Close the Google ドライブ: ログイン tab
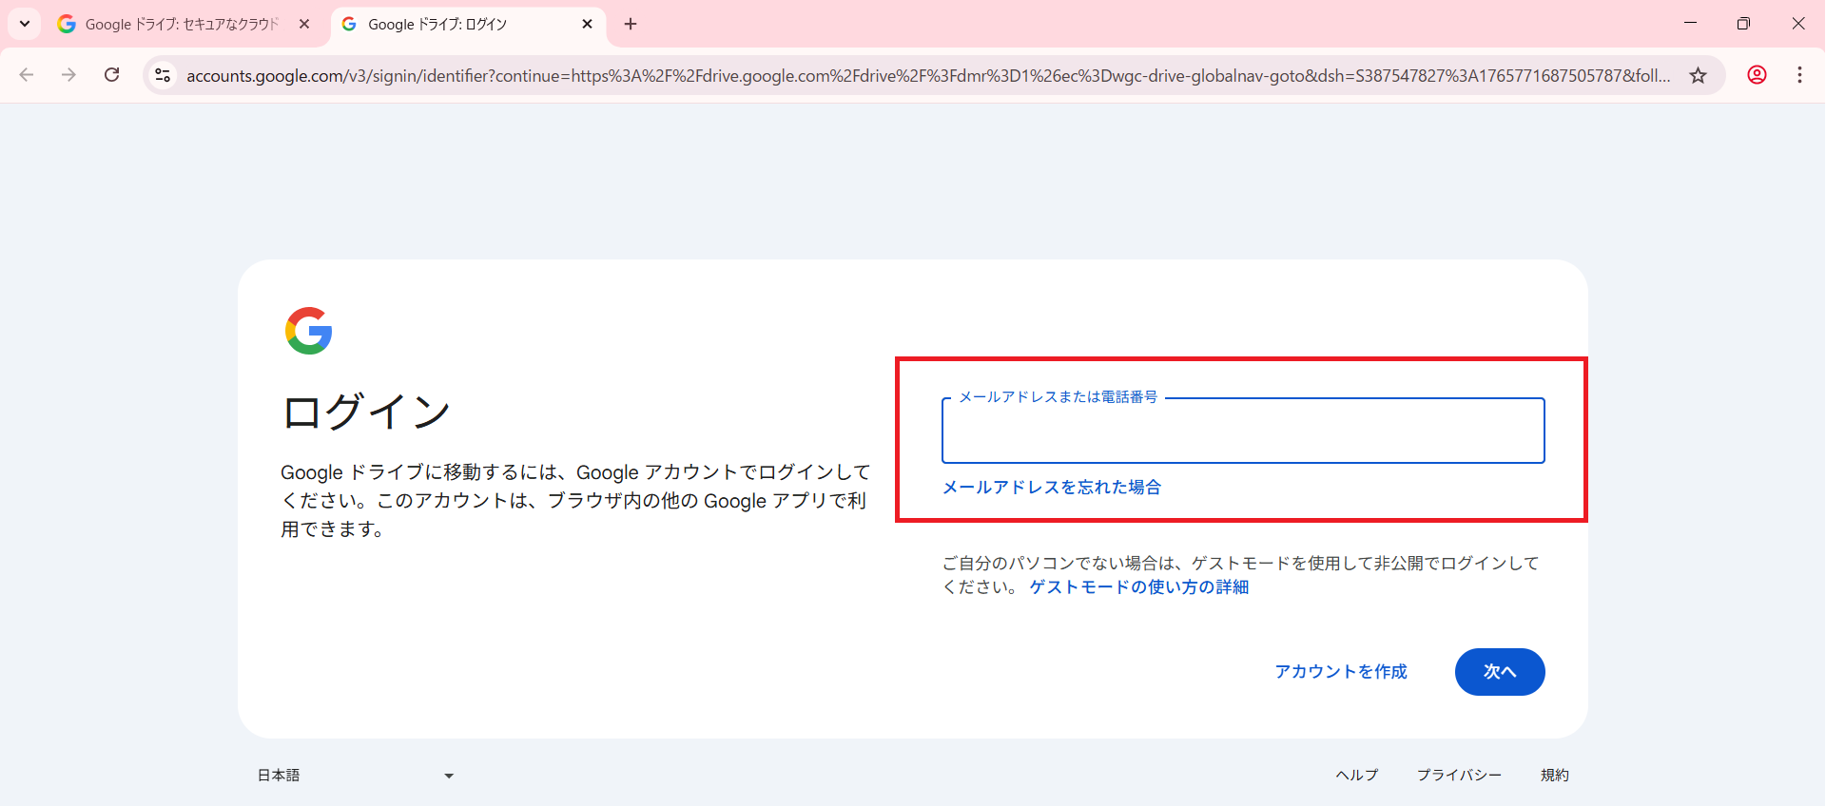1826x806 pixels. click(x=587, y=24)
